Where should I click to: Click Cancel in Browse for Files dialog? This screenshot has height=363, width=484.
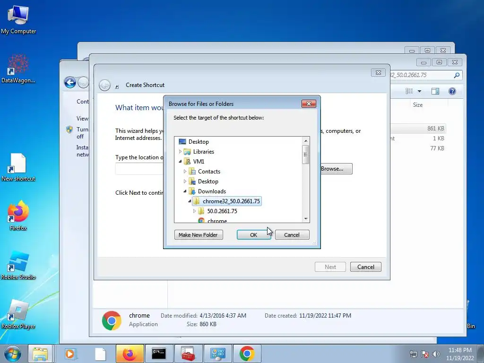[292, 235]
